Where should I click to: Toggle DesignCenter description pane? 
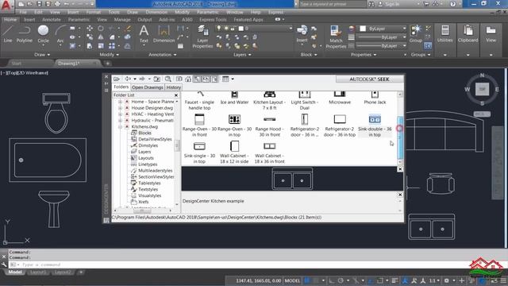pos(214,79)
